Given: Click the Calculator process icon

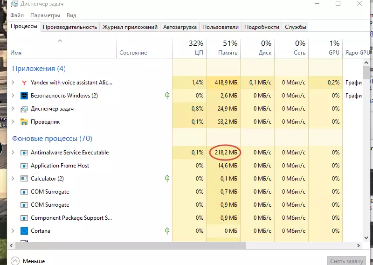Looking at the screenshot, I should (25, 179).
